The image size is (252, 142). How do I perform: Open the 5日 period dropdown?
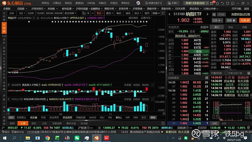[x=22, y=13]
